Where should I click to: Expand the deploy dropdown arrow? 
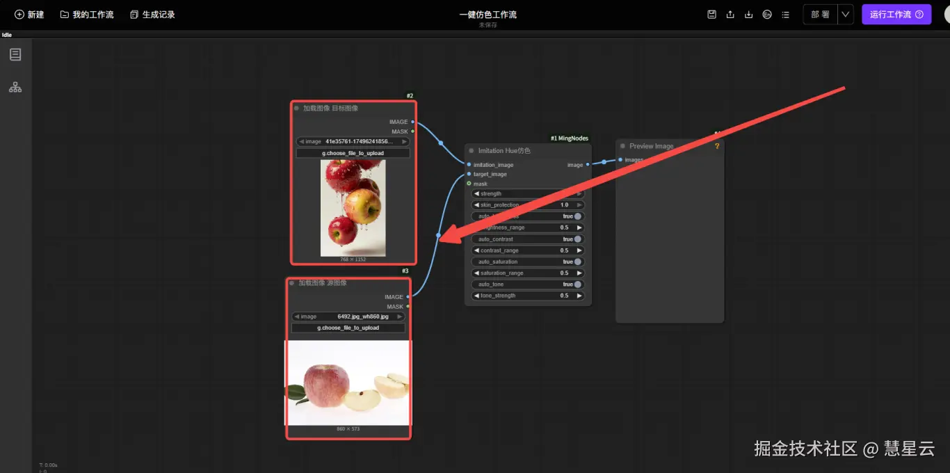click(846, 15)
